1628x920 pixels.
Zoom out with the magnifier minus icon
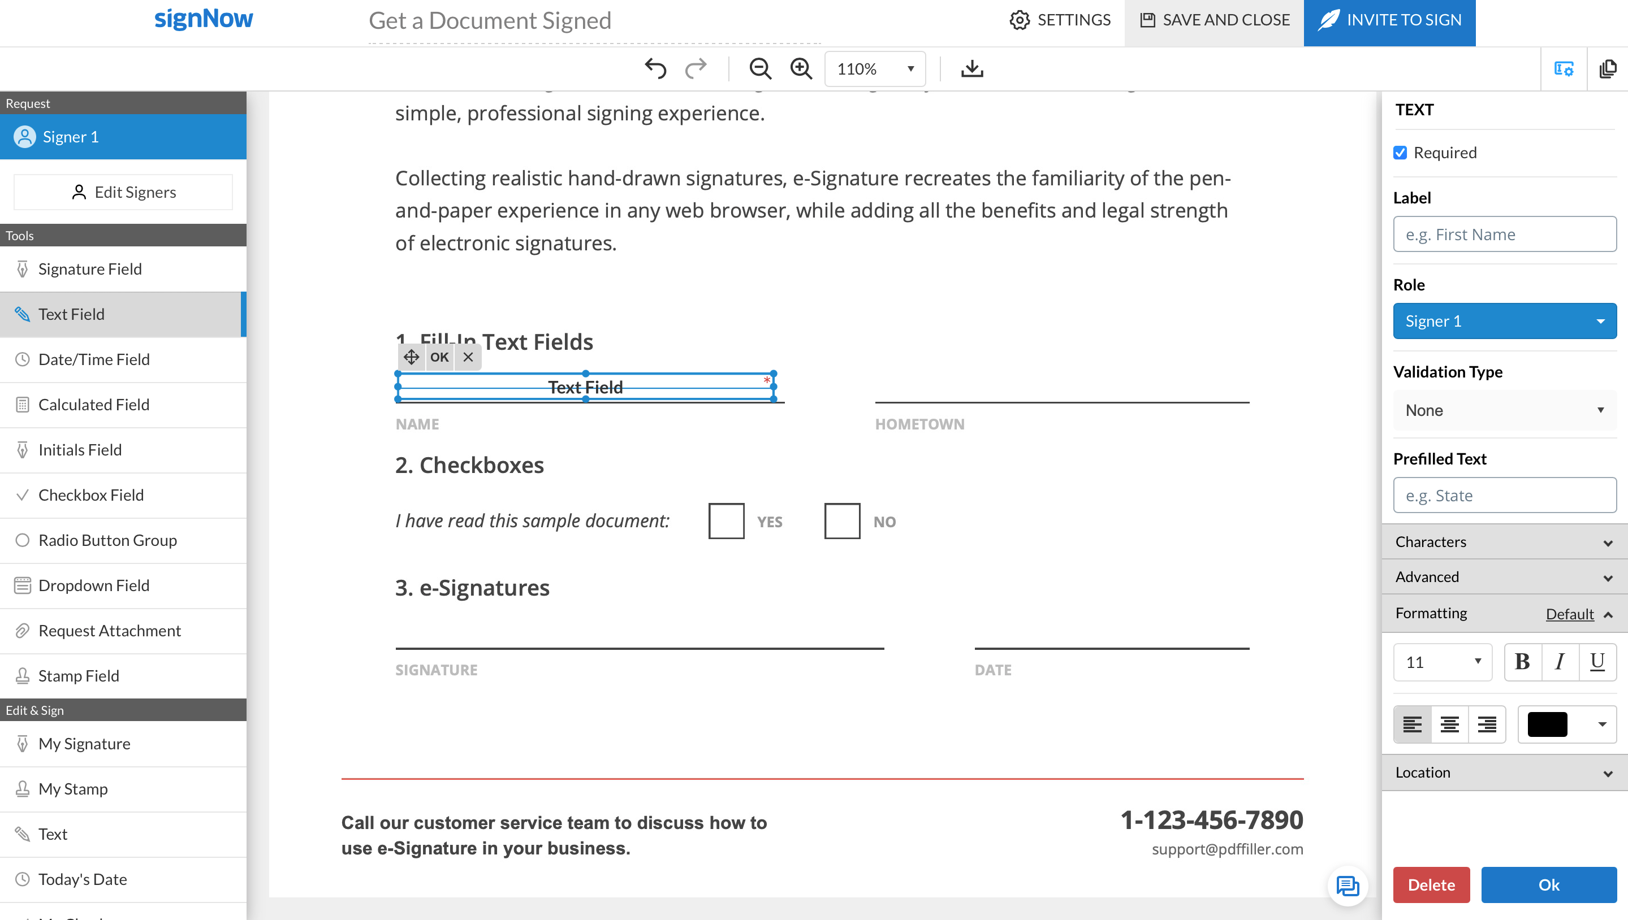click(759, 68)
